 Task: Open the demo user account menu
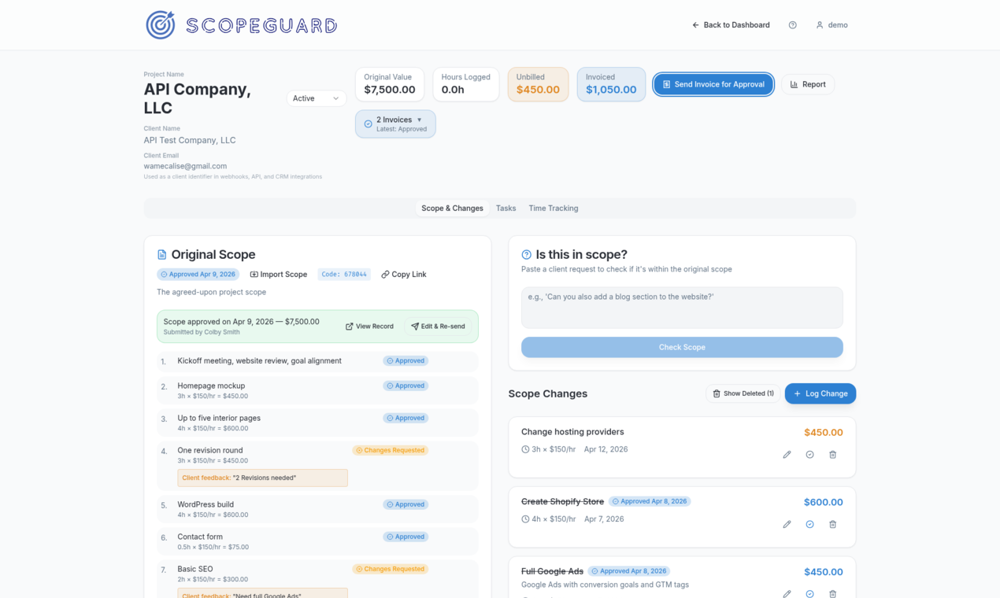pyautogui.click(x=831, y=25)
